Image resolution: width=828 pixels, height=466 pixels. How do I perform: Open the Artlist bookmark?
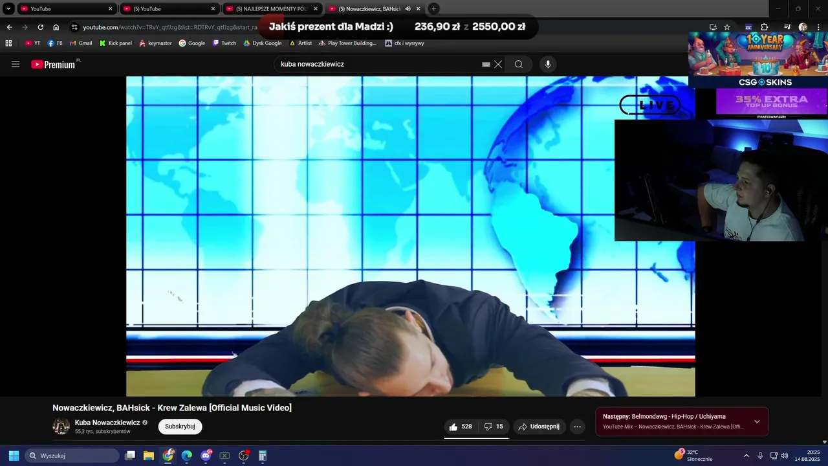(x=300, y=43)
